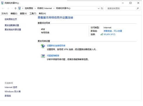Image resolution: width=143 pixels, height=106 pixels.
Task: Click the network name 412
Action: pos(43,29)
